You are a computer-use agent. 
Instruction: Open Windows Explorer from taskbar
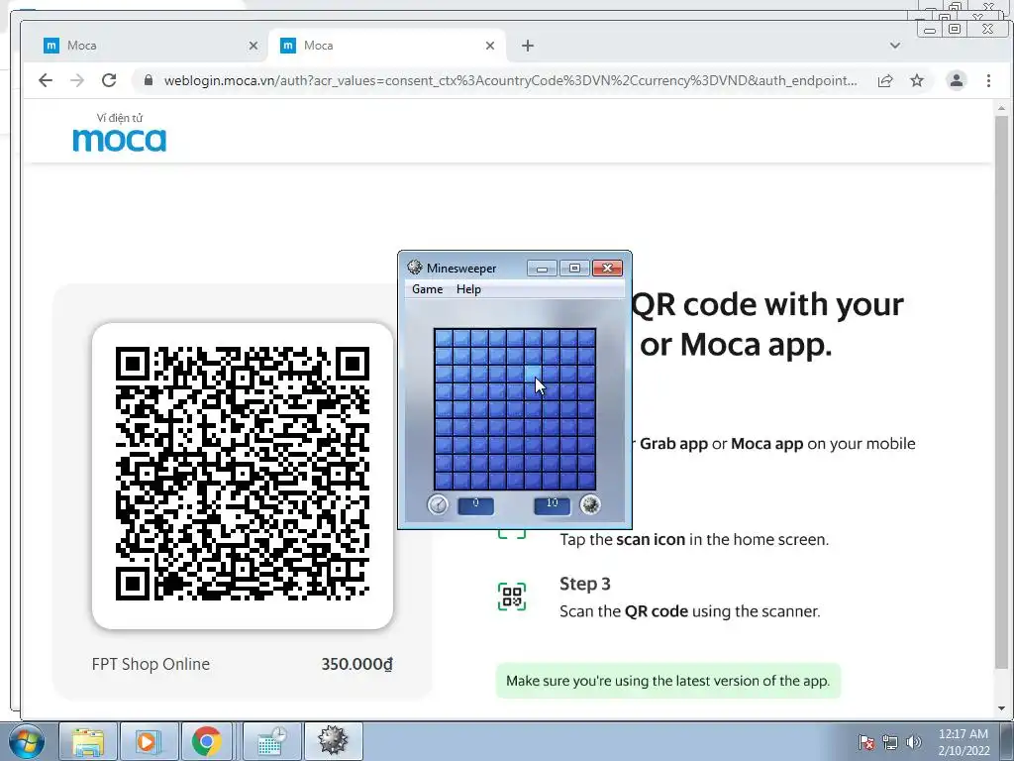point(88,741)
